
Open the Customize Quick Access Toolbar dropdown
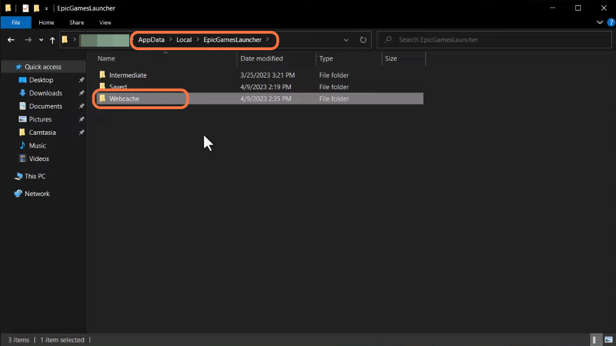pos(46,8)
